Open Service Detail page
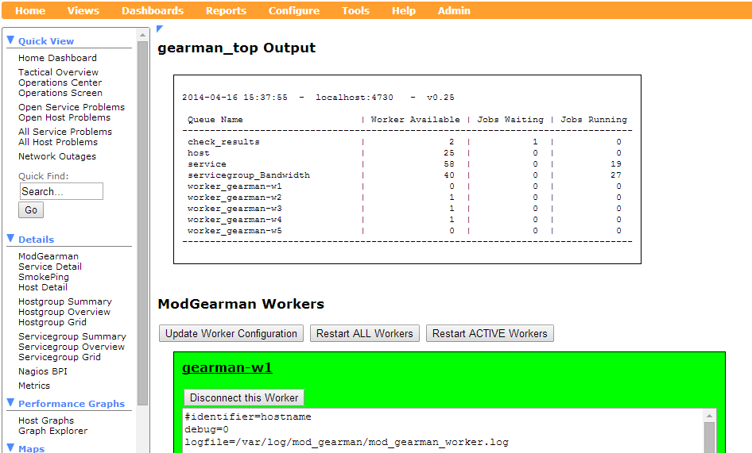Image resolution: width=752 pixels, height=453 pixels. tap(50, 267)
